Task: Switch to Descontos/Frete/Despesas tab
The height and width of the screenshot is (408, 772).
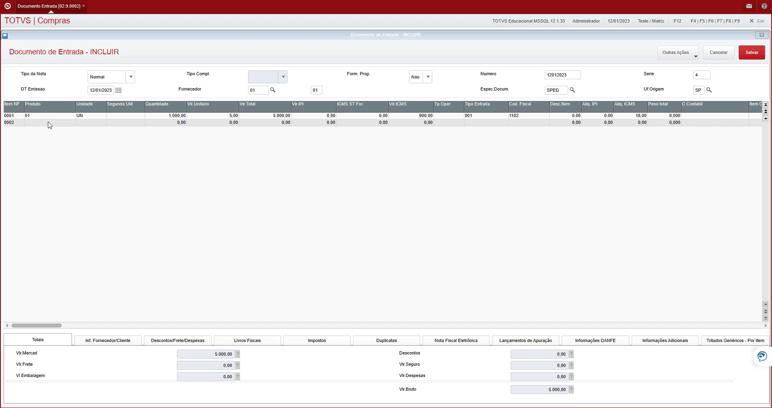Action: coord(178,340)
